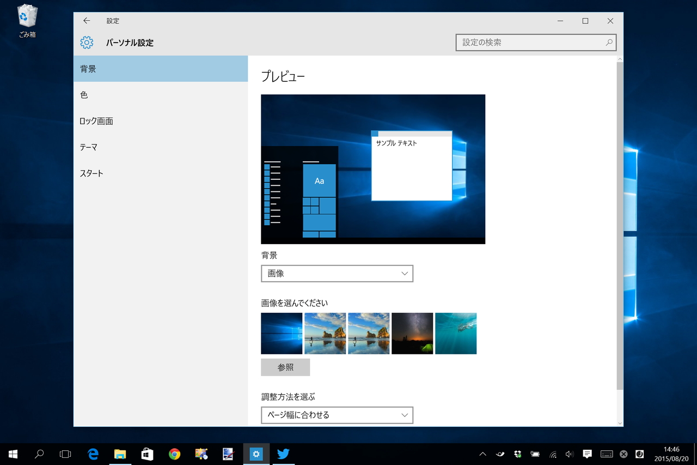The height and width of the screenshot is (465, 697).
Task: Open the 背景 type dropdown showing 画像
Action: pyautogui.click(x=337, y=273)
